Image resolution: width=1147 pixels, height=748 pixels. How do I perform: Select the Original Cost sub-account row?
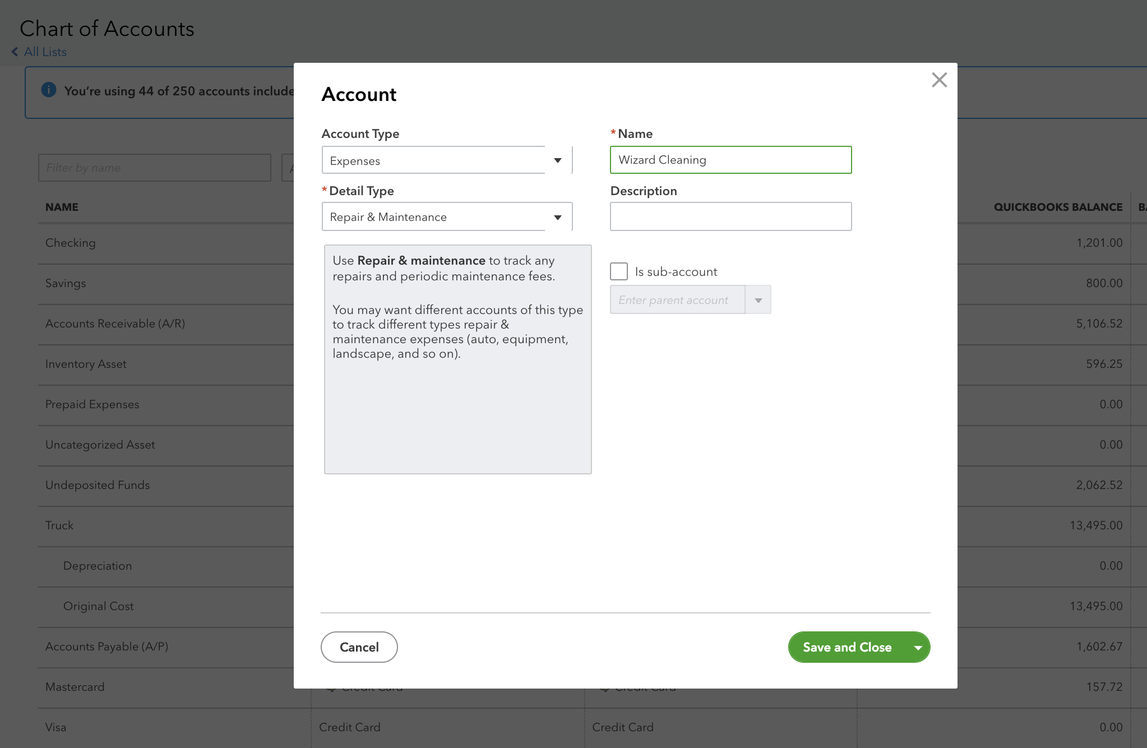98,606
